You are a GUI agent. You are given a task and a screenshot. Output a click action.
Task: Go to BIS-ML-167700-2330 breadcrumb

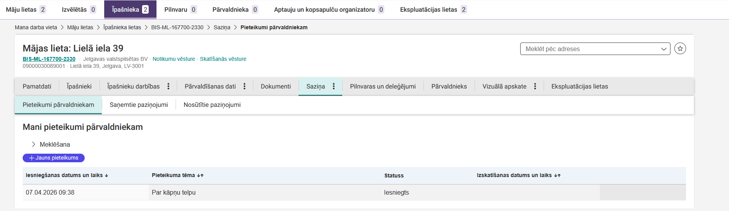[177, 27]
